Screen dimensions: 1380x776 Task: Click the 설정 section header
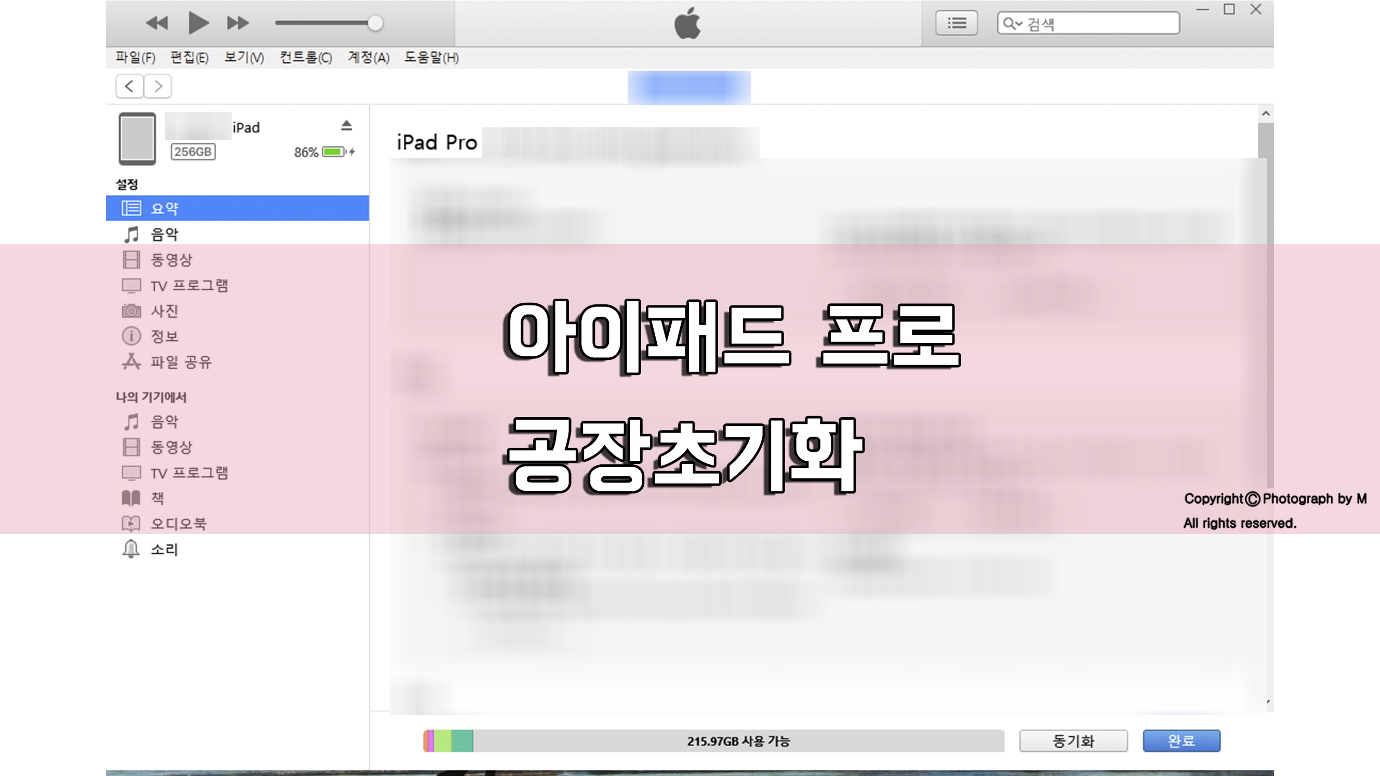click(x=127, y=185)
